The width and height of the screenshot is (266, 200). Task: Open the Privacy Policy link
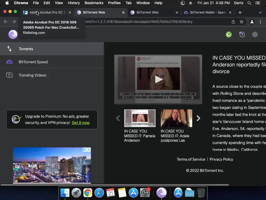(x=221, y=159)
